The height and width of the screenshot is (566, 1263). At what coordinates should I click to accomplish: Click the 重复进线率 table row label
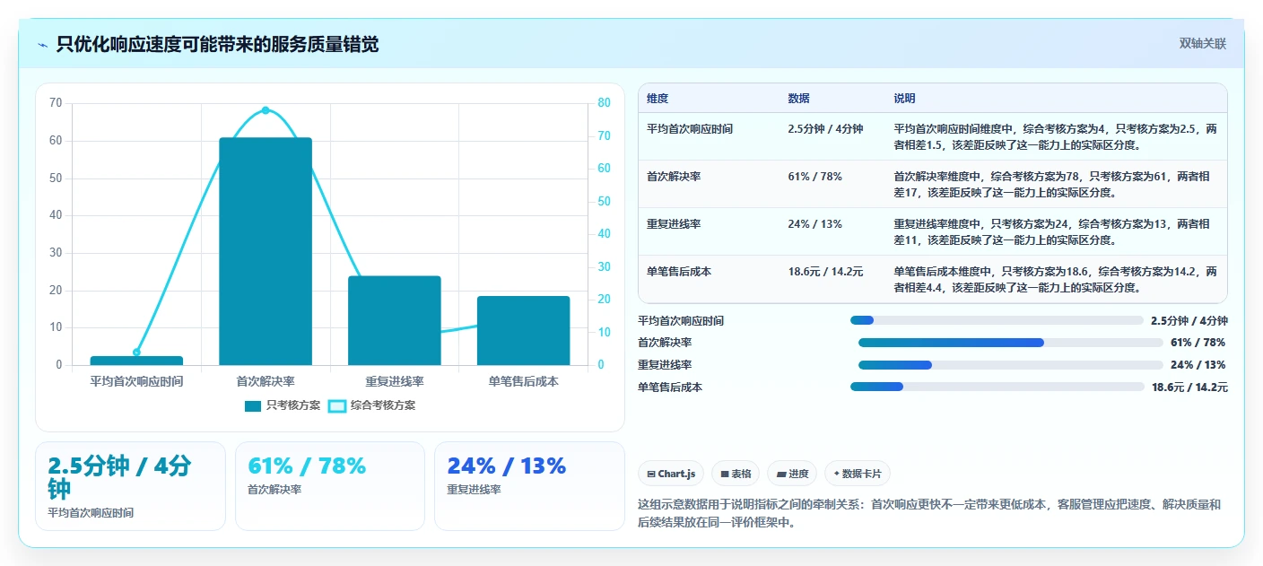tap(674, 224)
